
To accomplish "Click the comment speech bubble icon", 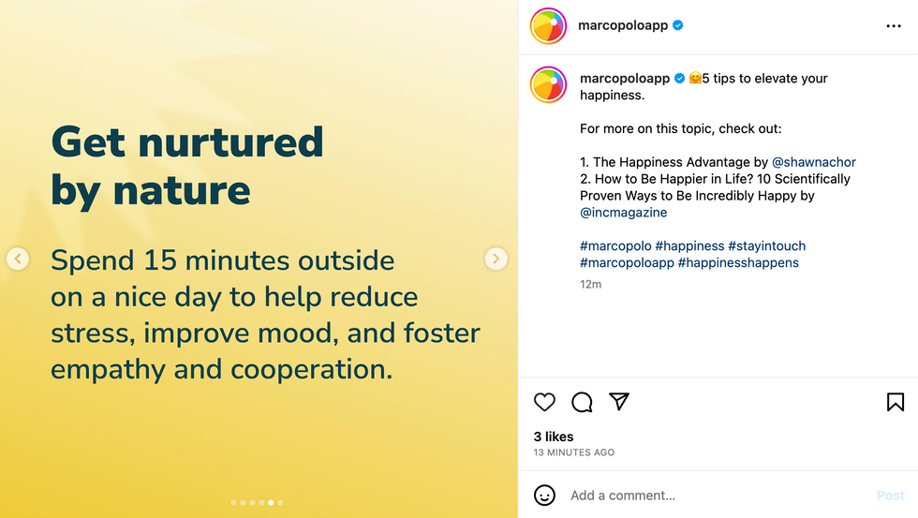I will 582,402.
